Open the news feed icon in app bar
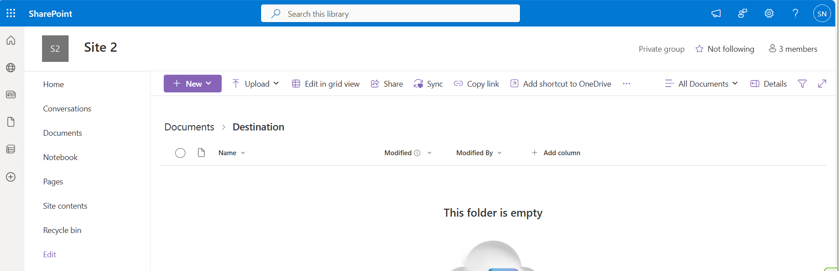 [x=11, y=95]
